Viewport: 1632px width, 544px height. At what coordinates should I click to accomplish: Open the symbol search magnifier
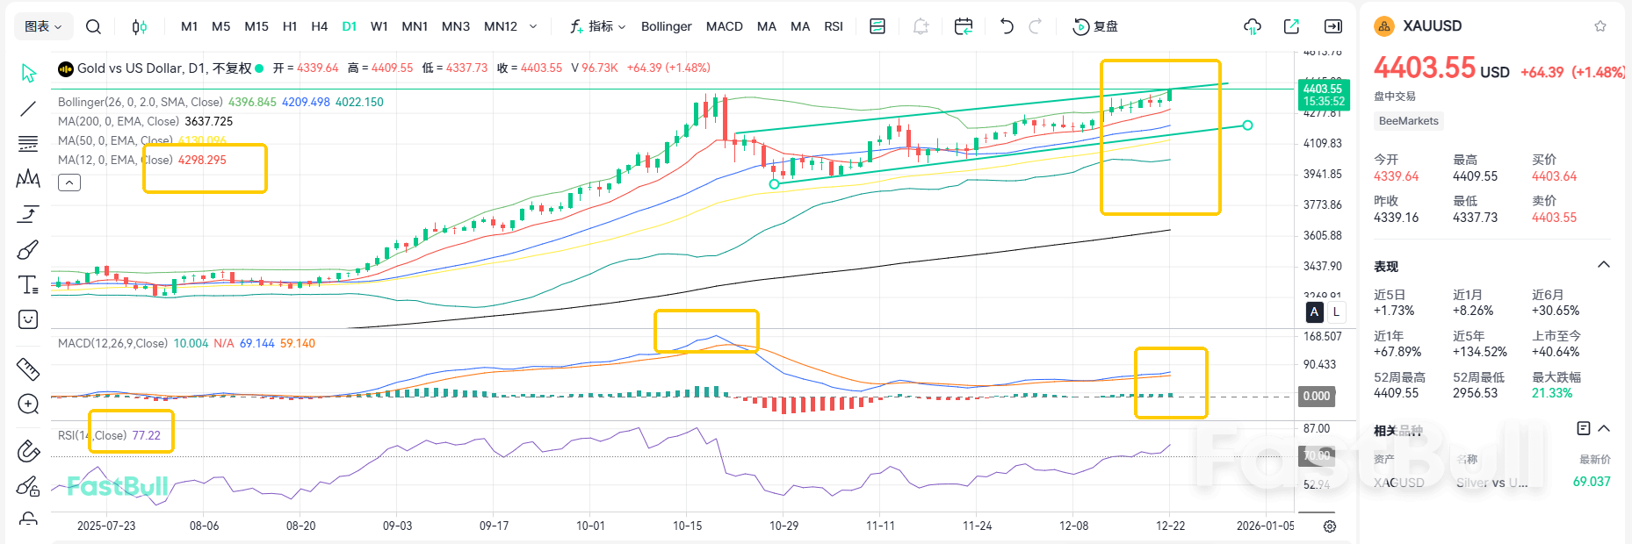93,26
